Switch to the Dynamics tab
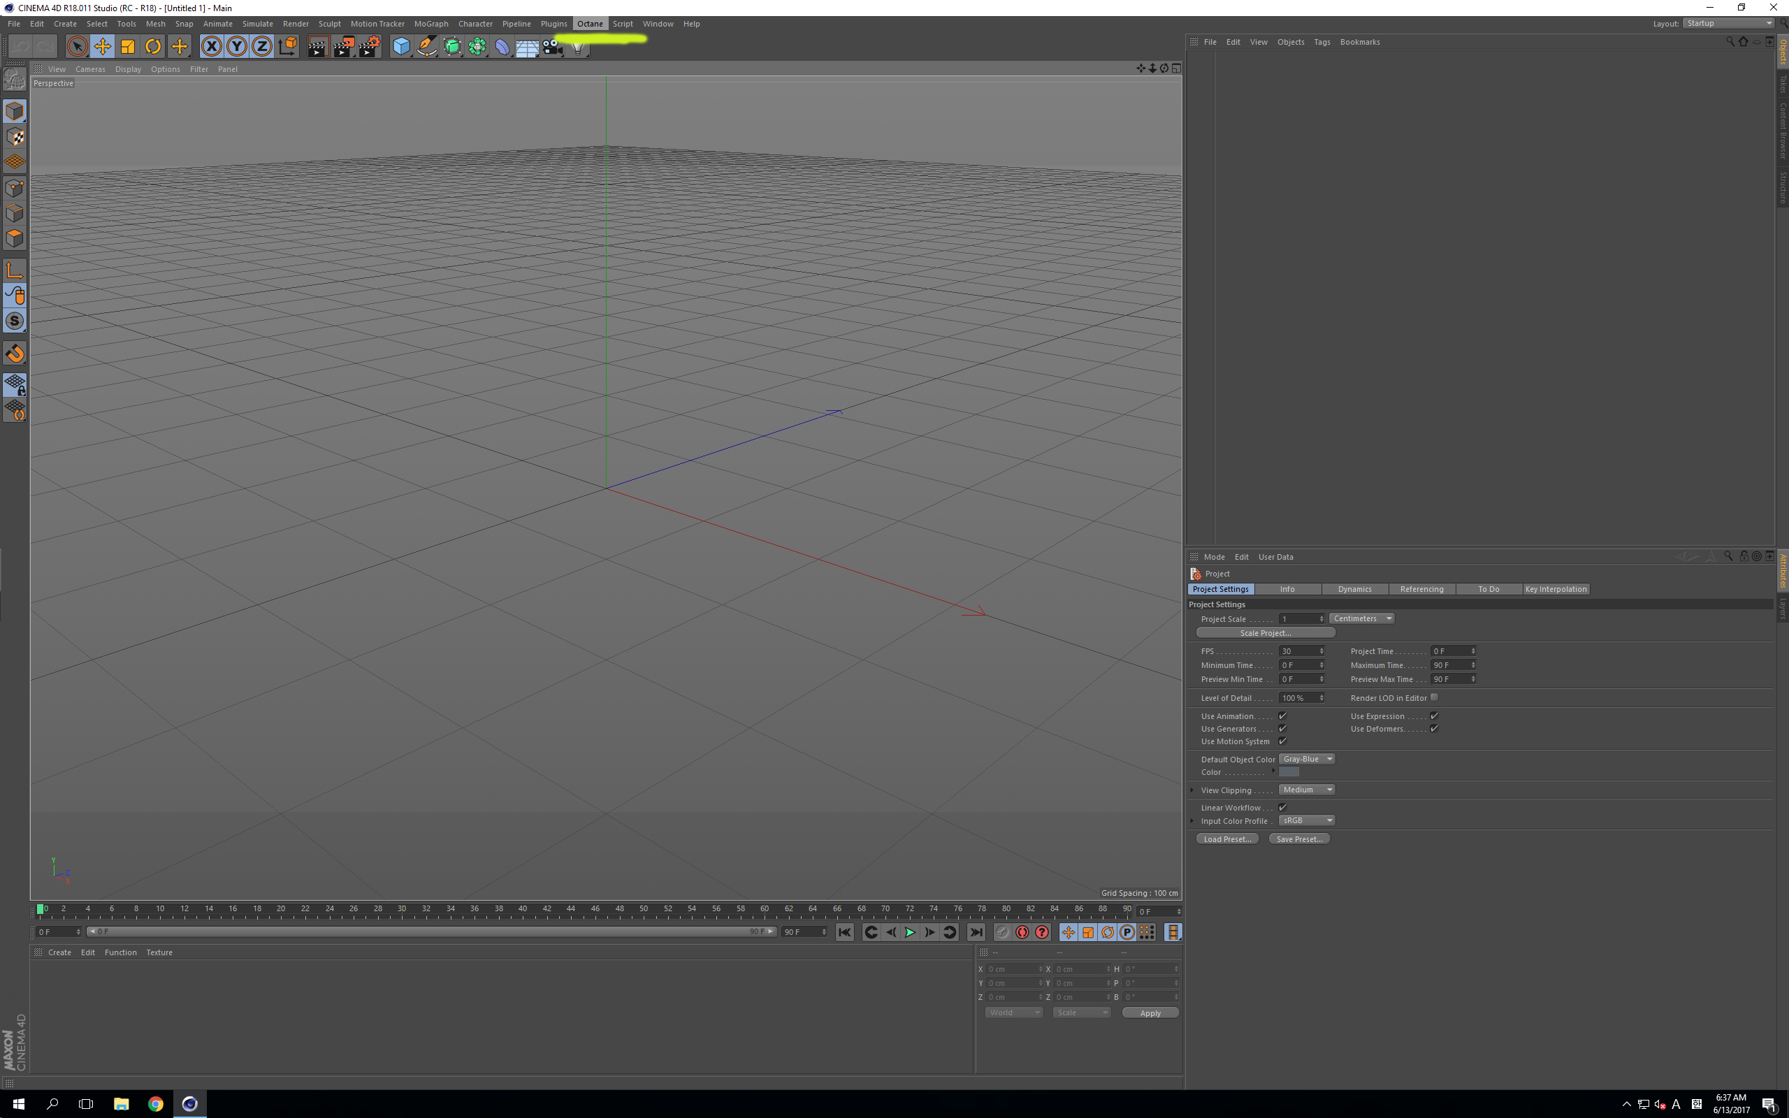This screenshot has width=1789, height=1118. click(1354, 589)
